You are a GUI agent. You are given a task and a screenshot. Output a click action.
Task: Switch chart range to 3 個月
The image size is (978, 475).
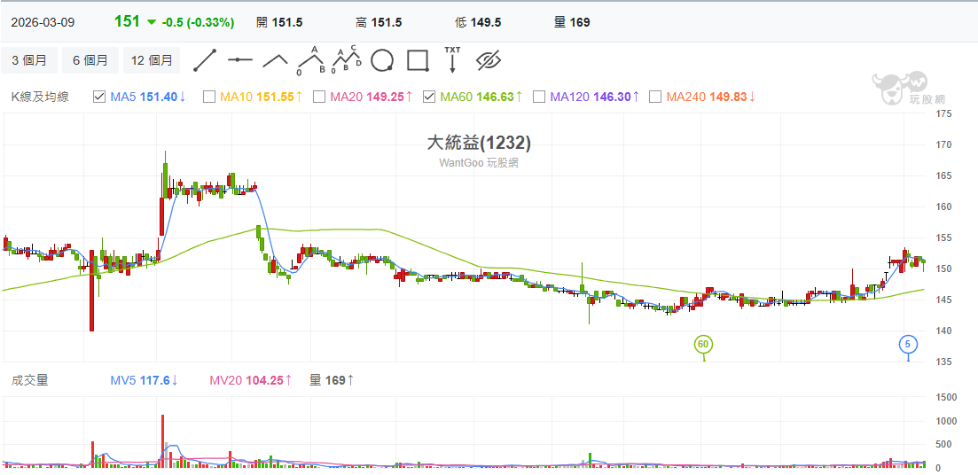(x=29, y=60)
